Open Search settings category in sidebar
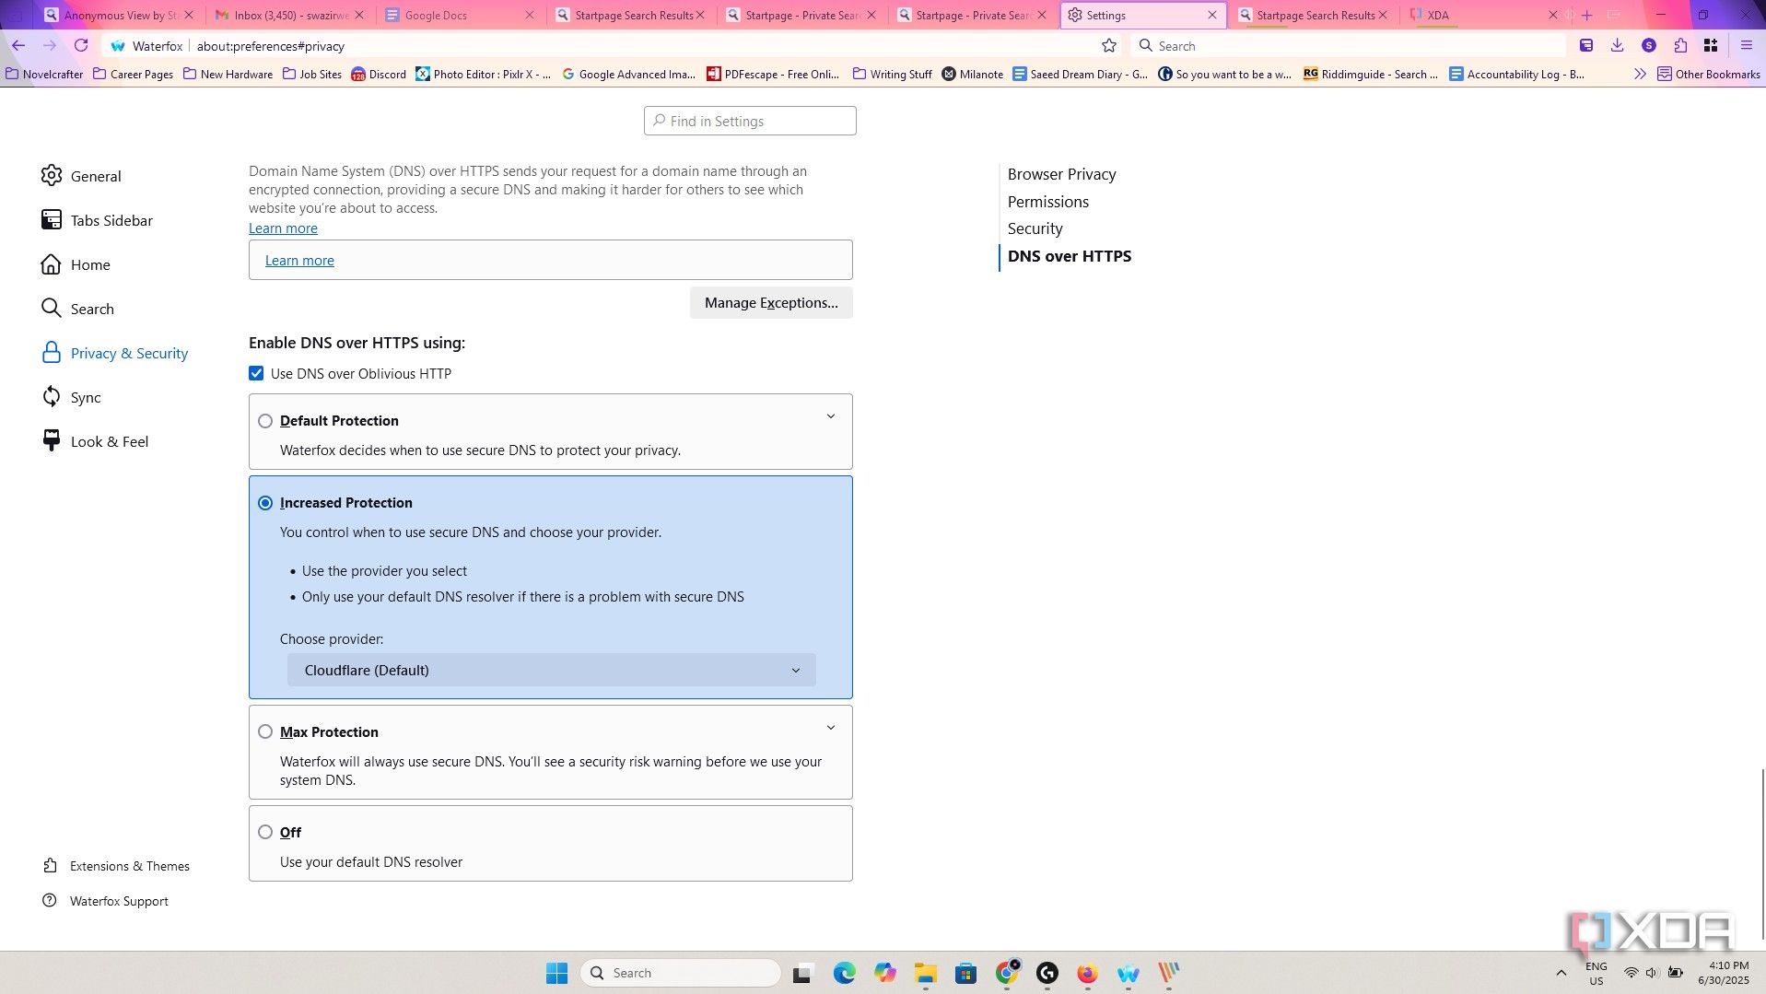The width and height of the screenshot is (1766, 994). (x=77, y=309)
